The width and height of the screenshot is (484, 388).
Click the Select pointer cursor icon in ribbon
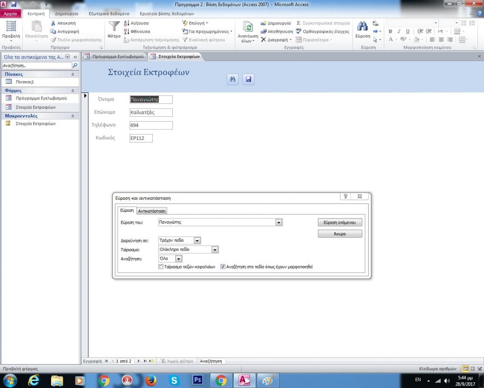[x=375, y=40]
